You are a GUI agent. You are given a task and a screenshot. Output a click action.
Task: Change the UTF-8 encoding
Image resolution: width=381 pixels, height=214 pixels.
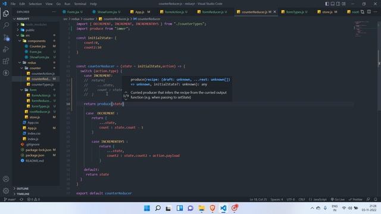(291, 200)
